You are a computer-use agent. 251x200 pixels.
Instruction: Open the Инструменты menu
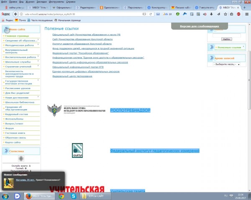tap(56, 2)
